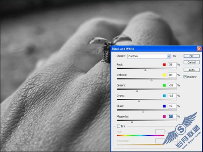Click the cyan Cyans color swatch
This screenshot has height=152, width=203.
coord(164,96)
